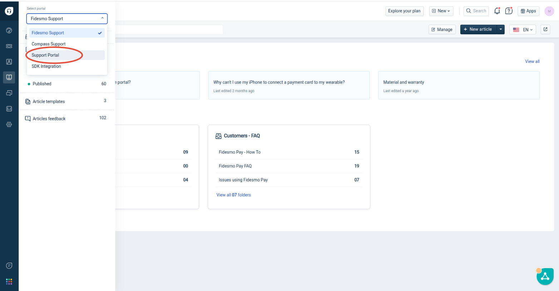Open Article templates in sidebar
Image resolution: width=559 pixels, height=291 pixels.
click(x=67, y=101)
